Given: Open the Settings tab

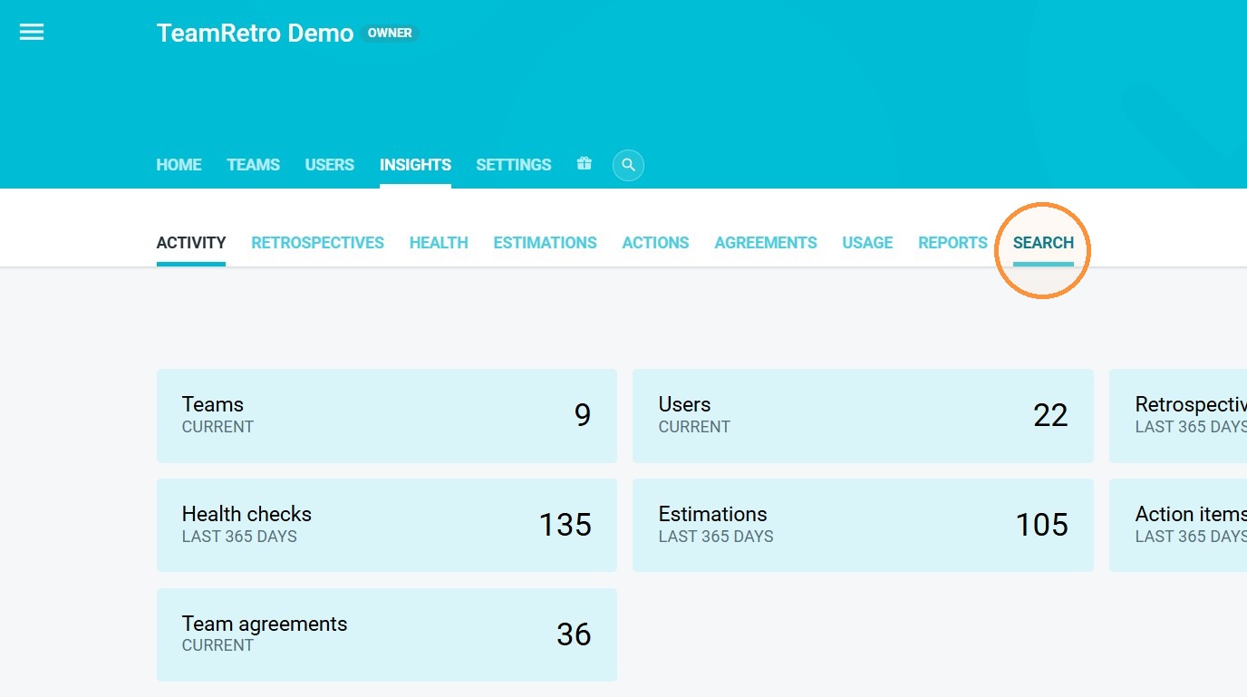Looking at the screenshot, I should tap(514, 165).
